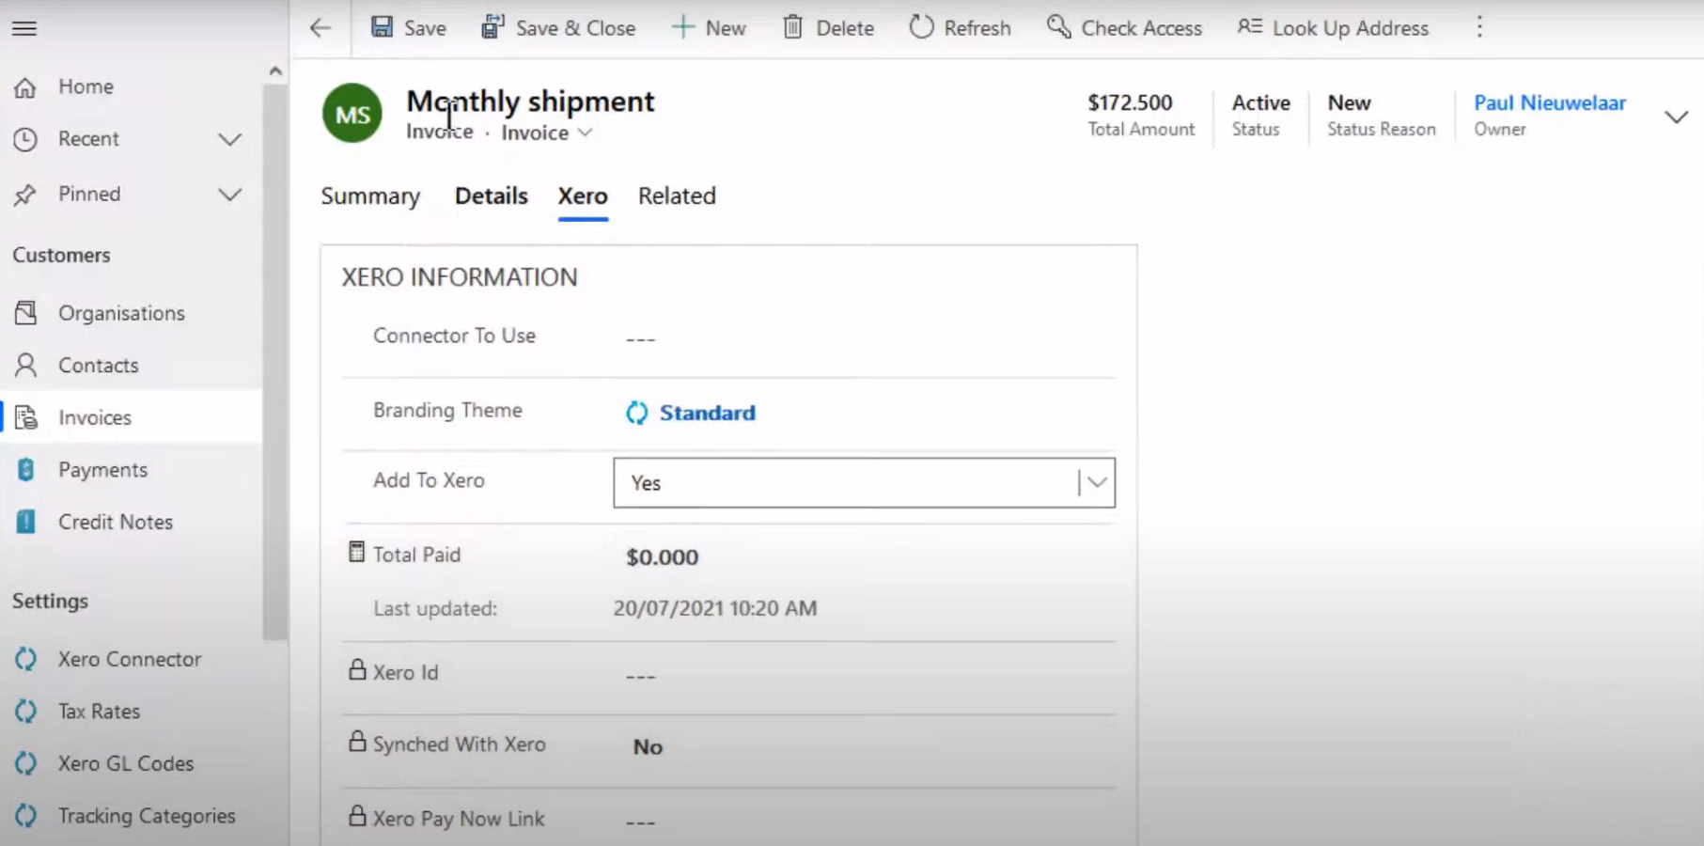Open the Paul Nieuwelaar owner link
The height and width of the screenshot is (846, 1704).
1549,102
